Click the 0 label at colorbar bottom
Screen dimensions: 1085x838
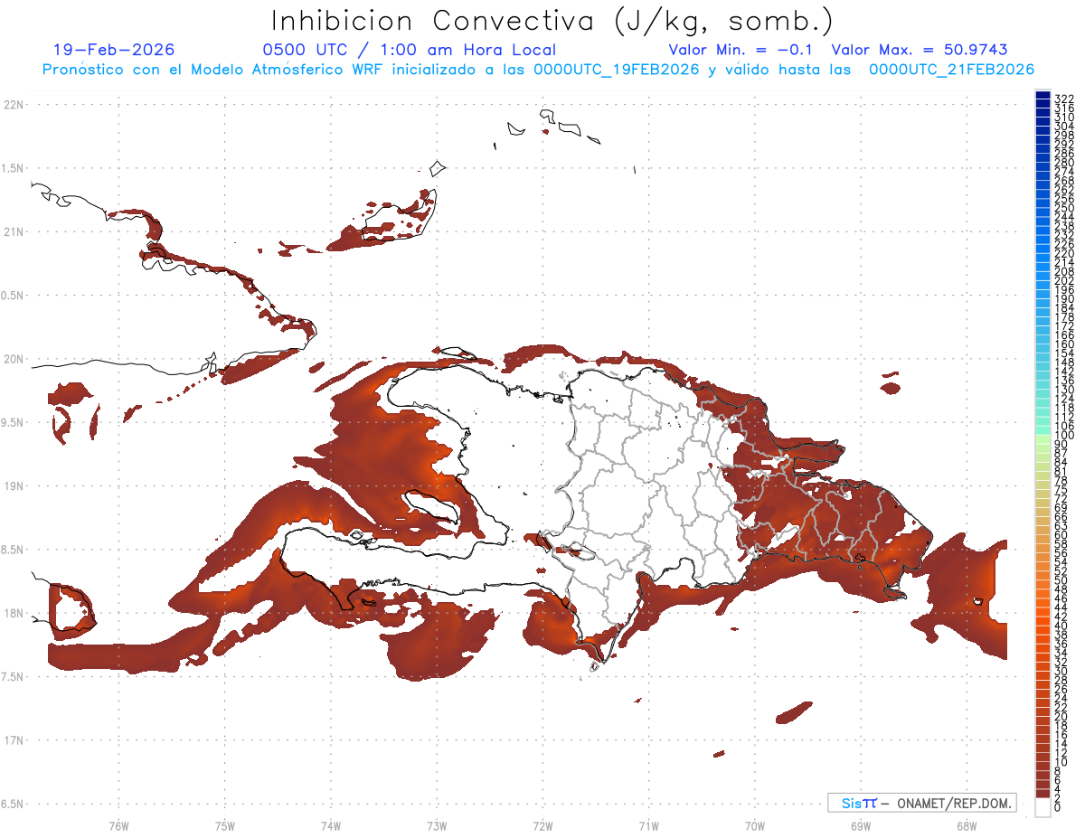click(x=1058, y=806)
